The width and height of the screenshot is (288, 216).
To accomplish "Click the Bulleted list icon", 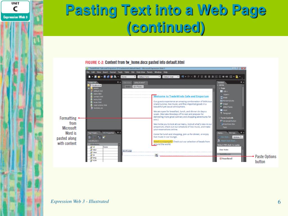I will (220, 76).
